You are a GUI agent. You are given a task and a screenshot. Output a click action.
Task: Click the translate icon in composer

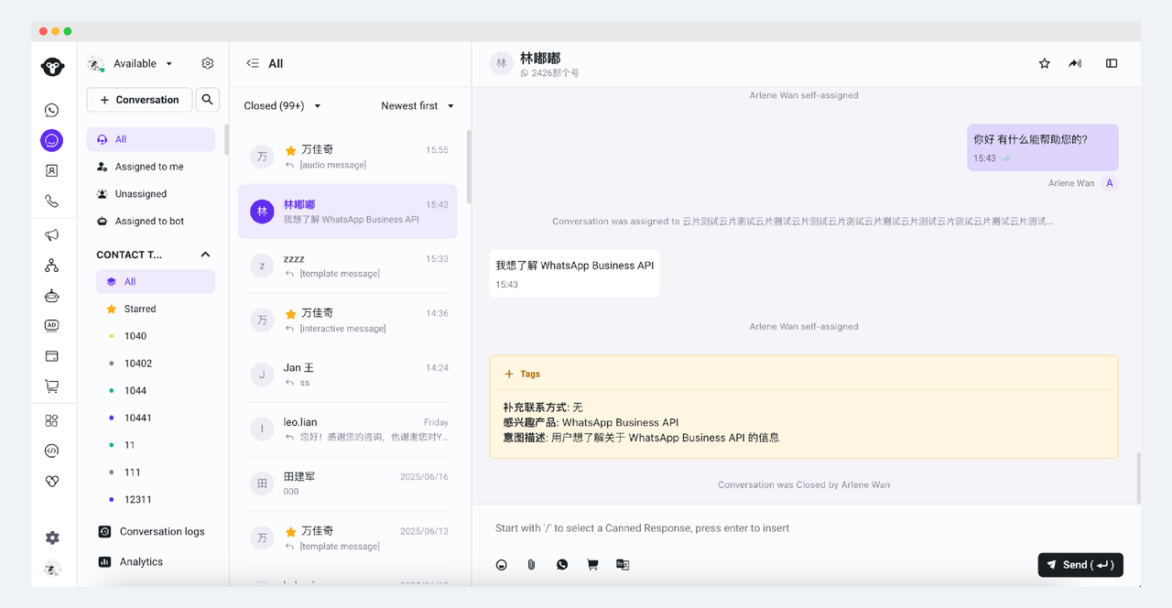pyautogui.click(x=623, y=565)
